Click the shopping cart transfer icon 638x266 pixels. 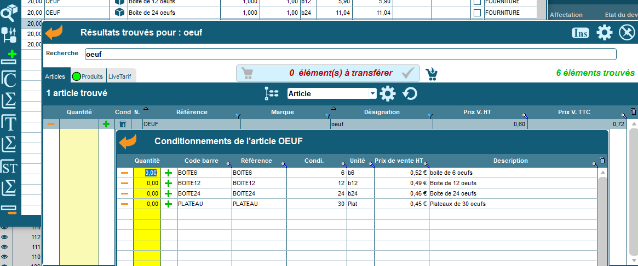(432, 74)
